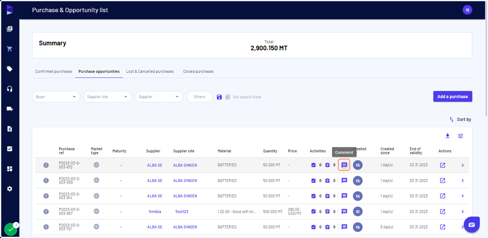Click globe market type icon for 003-857

coord(96,212)
